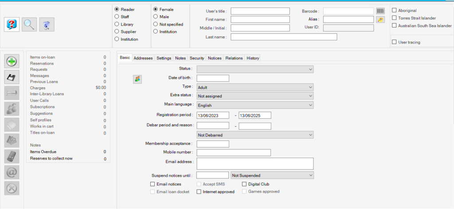Switch to the Settings tab
Viewport: 454px width, 209px height.
tap(164, 58)
